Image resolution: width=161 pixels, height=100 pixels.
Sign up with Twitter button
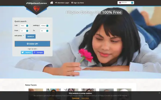coord(27,53)
